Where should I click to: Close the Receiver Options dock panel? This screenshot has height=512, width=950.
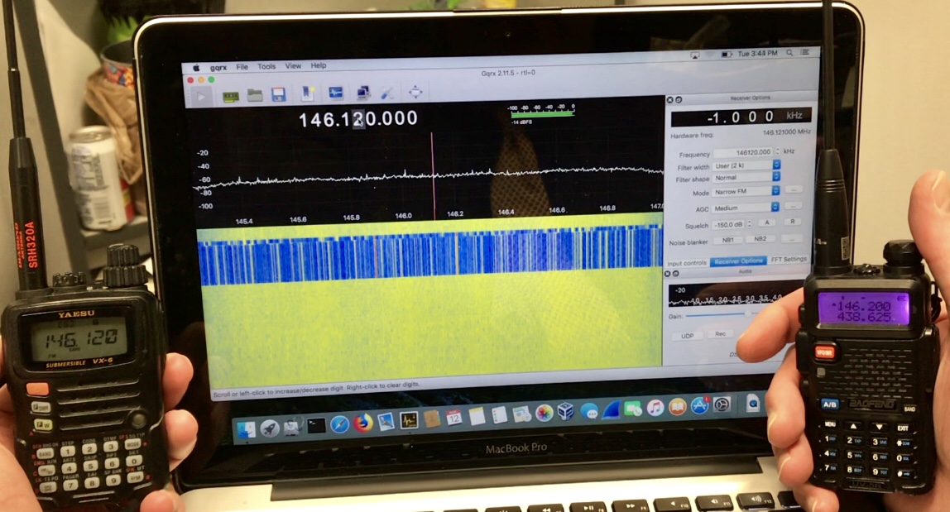pyautogui.click(x=670, y=100)
